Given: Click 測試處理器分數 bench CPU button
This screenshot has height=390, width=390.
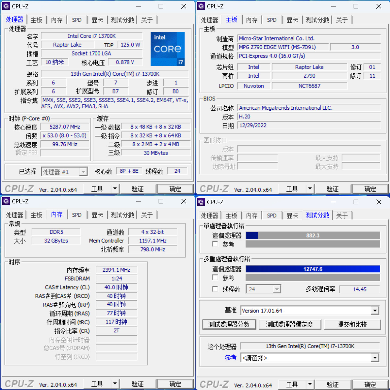Looking at the screenshot, I should tap(229, 324).
